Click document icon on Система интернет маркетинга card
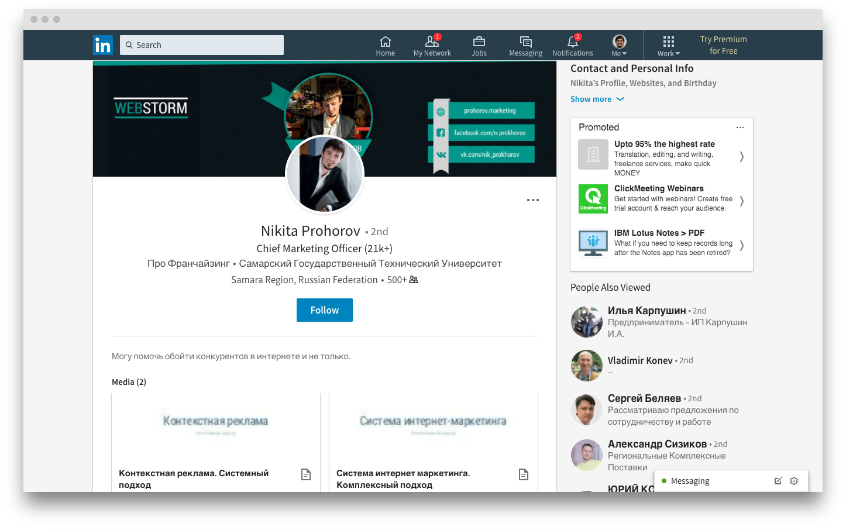846x530 pixels. coord(524,474)
